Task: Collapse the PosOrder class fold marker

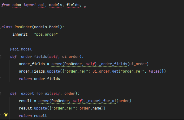Action: 1,27
